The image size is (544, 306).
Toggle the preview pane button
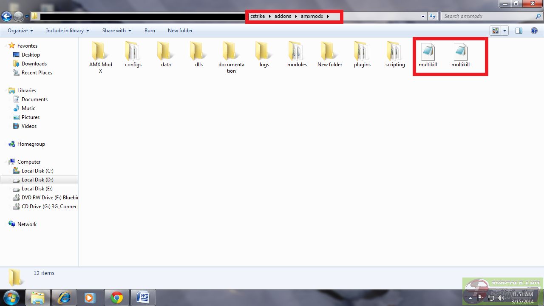click(x=518, y=31)
